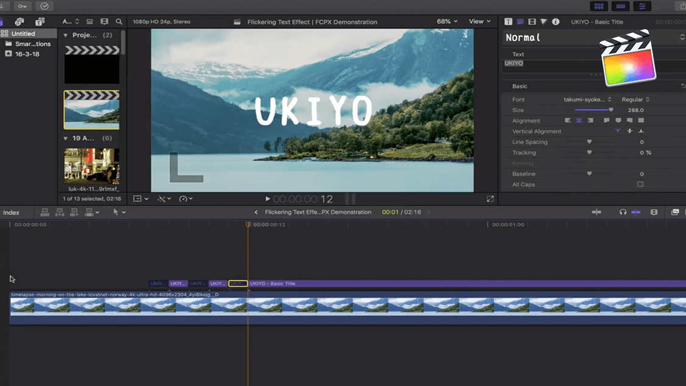Click the timeline Index button
Viewport: 686px width, 386px height.
11,212
